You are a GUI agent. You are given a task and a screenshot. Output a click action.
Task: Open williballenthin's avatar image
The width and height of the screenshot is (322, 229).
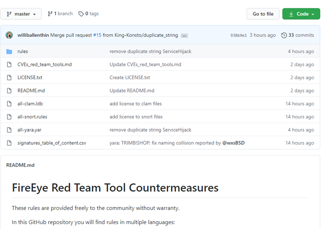tap(9, 35)
